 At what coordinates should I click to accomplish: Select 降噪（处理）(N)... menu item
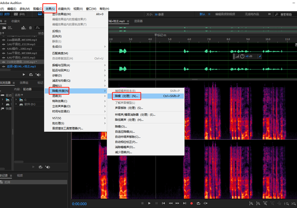146,96
